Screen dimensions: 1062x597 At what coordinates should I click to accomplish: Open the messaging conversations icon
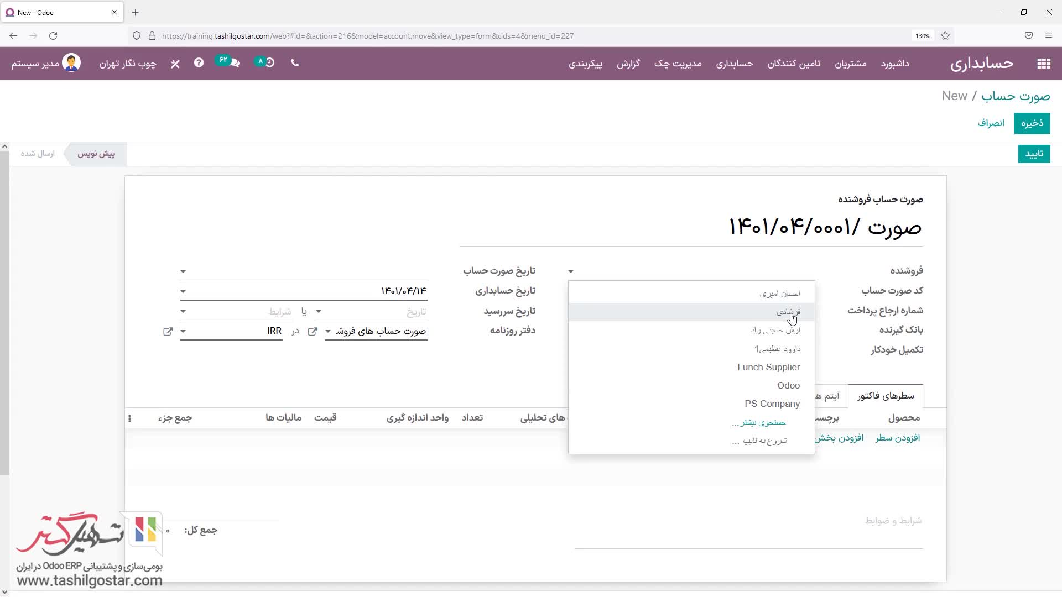[x=235, y=63]
